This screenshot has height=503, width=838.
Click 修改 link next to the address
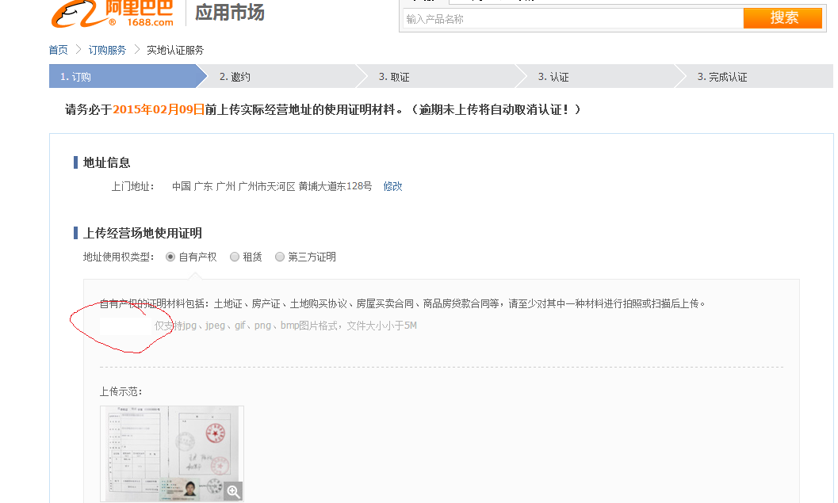point(392,186)
